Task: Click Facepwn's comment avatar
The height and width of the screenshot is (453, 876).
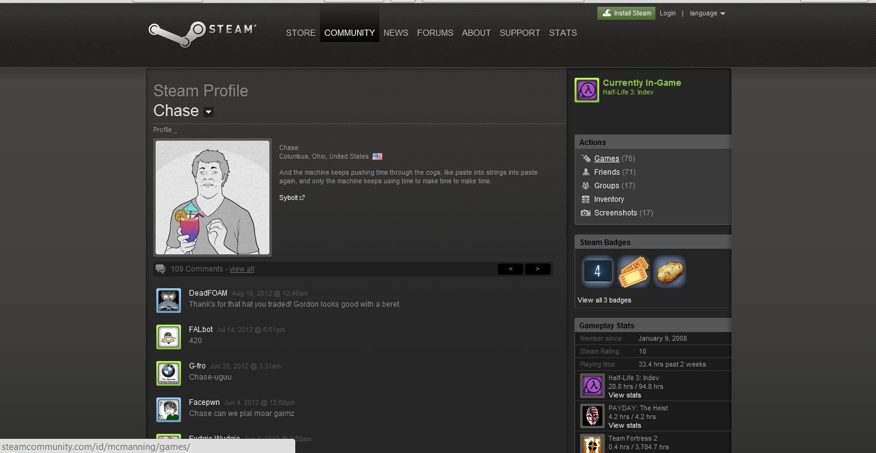Action: pos(169,410)
